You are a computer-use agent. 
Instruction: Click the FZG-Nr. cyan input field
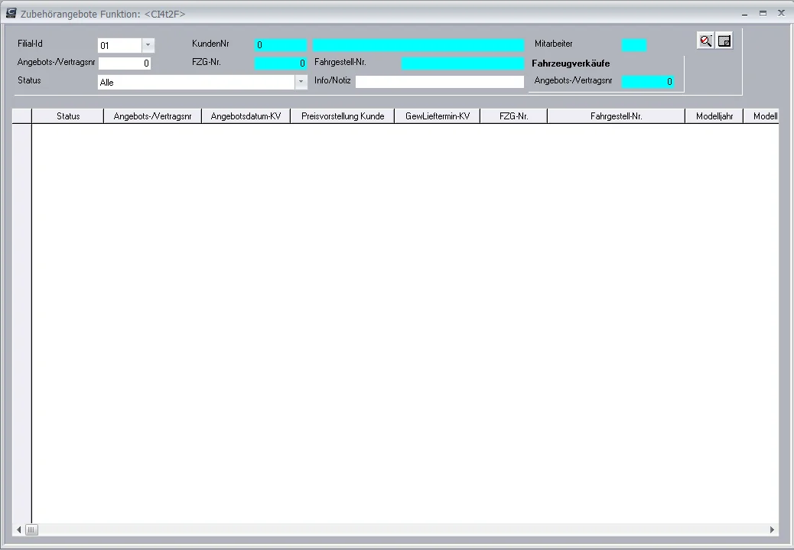click(x=281, y=63)
